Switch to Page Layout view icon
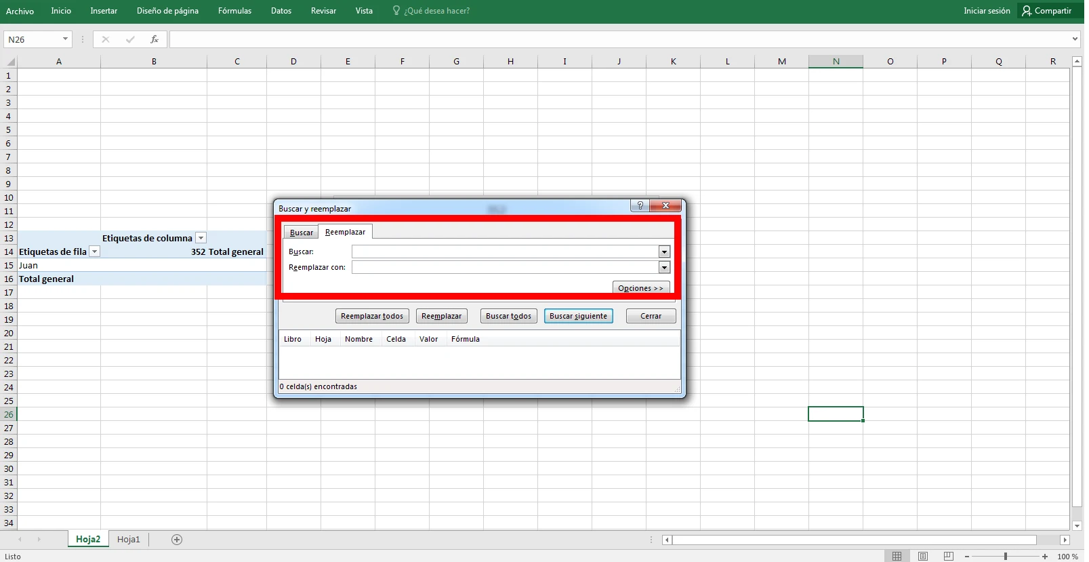This screenshot has height=562, width=1089. (x=922, y=557)
